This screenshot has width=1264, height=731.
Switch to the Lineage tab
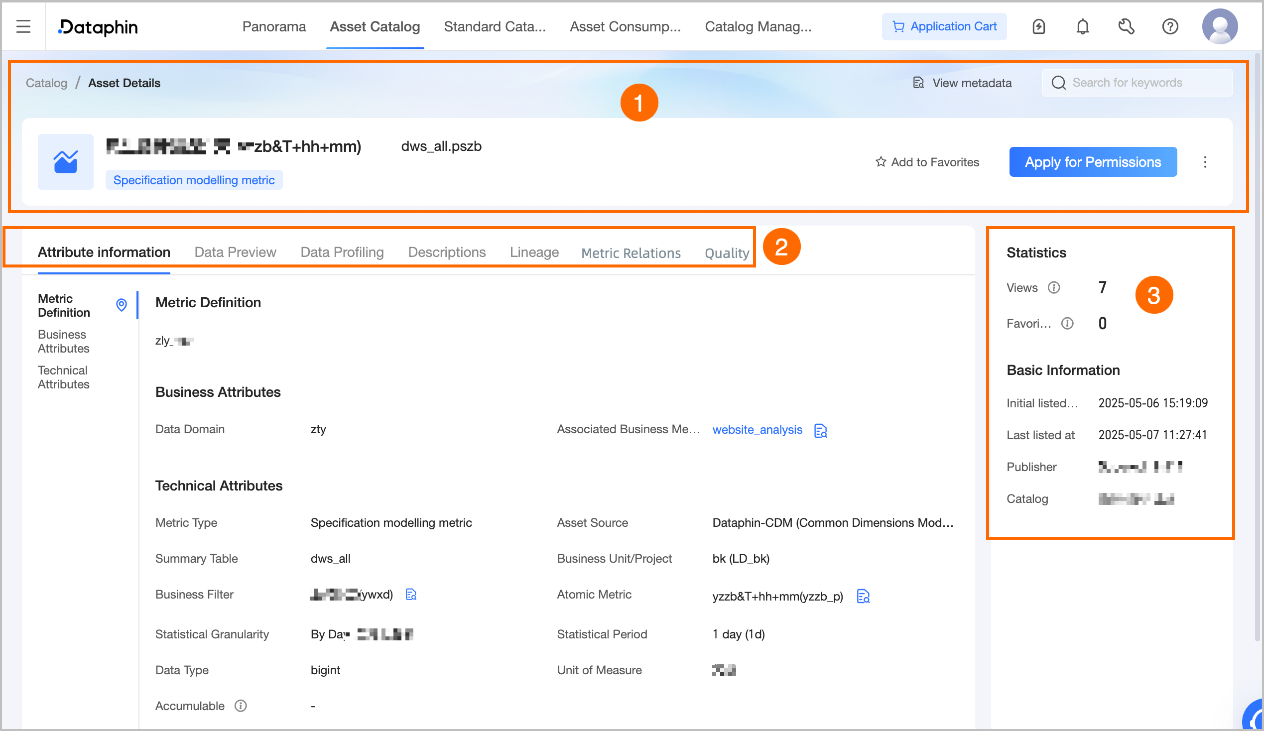point(534,252)
